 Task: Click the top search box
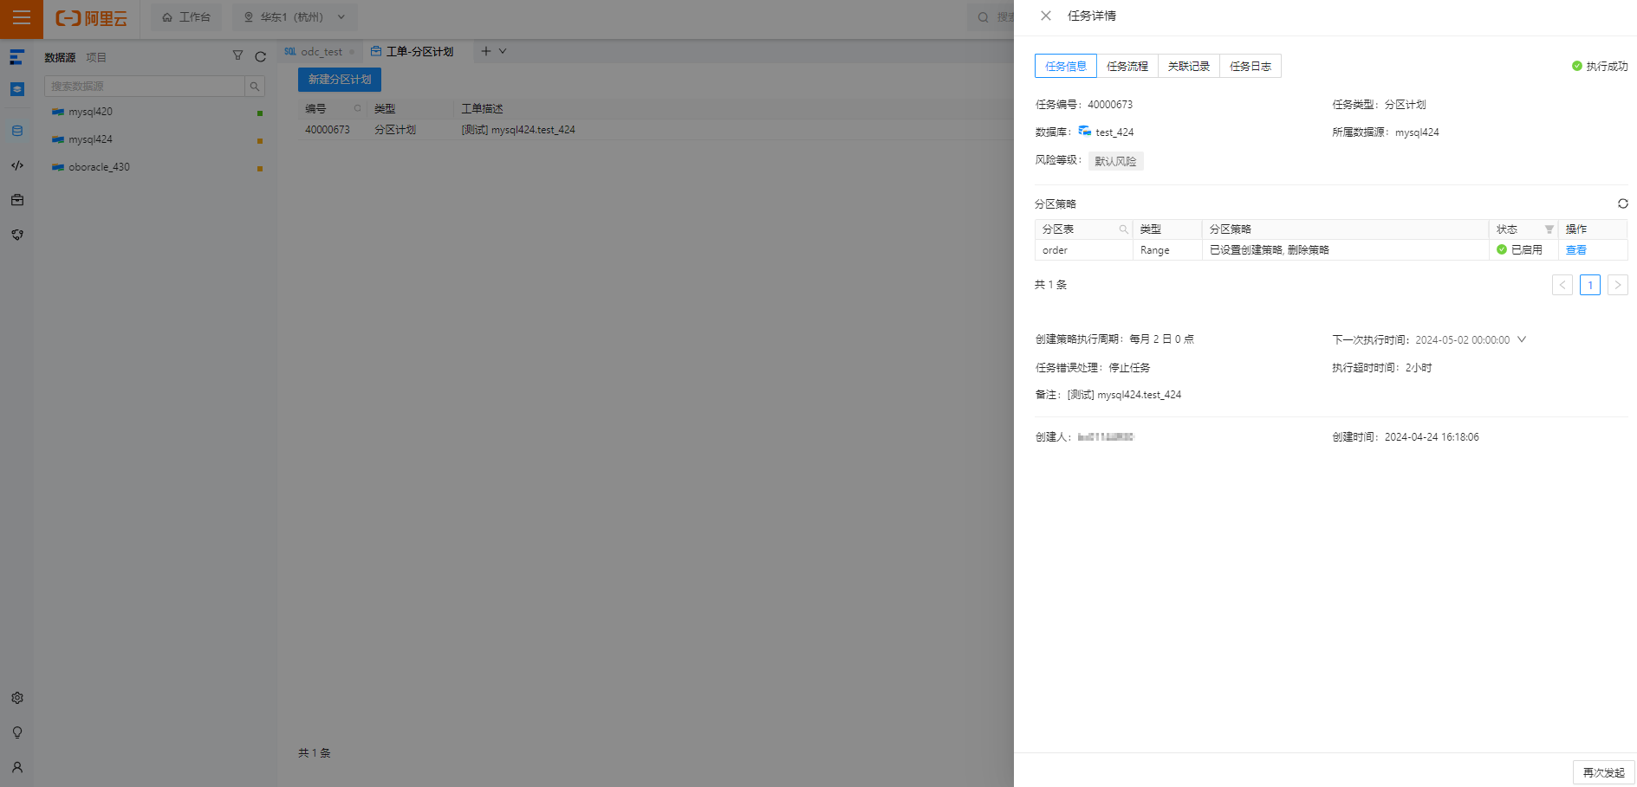click(x=991, y=17)
